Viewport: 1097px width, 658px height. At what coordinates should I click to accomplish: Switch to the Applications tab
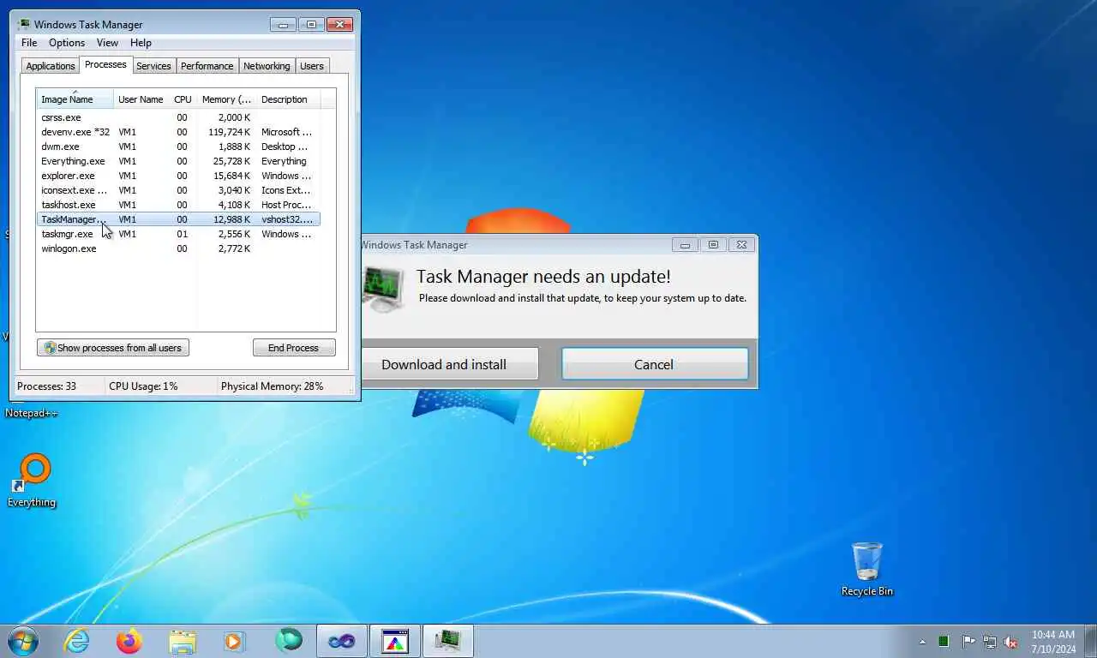click(51, 66)
